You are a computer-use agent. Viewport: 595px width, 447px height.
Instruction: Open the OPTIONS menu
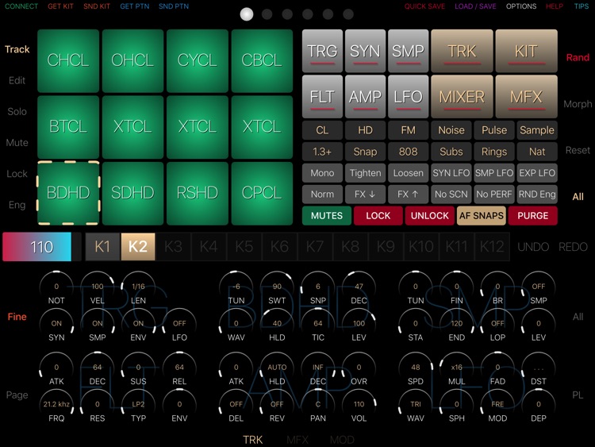pyautogui.click(x=521, y=6)
